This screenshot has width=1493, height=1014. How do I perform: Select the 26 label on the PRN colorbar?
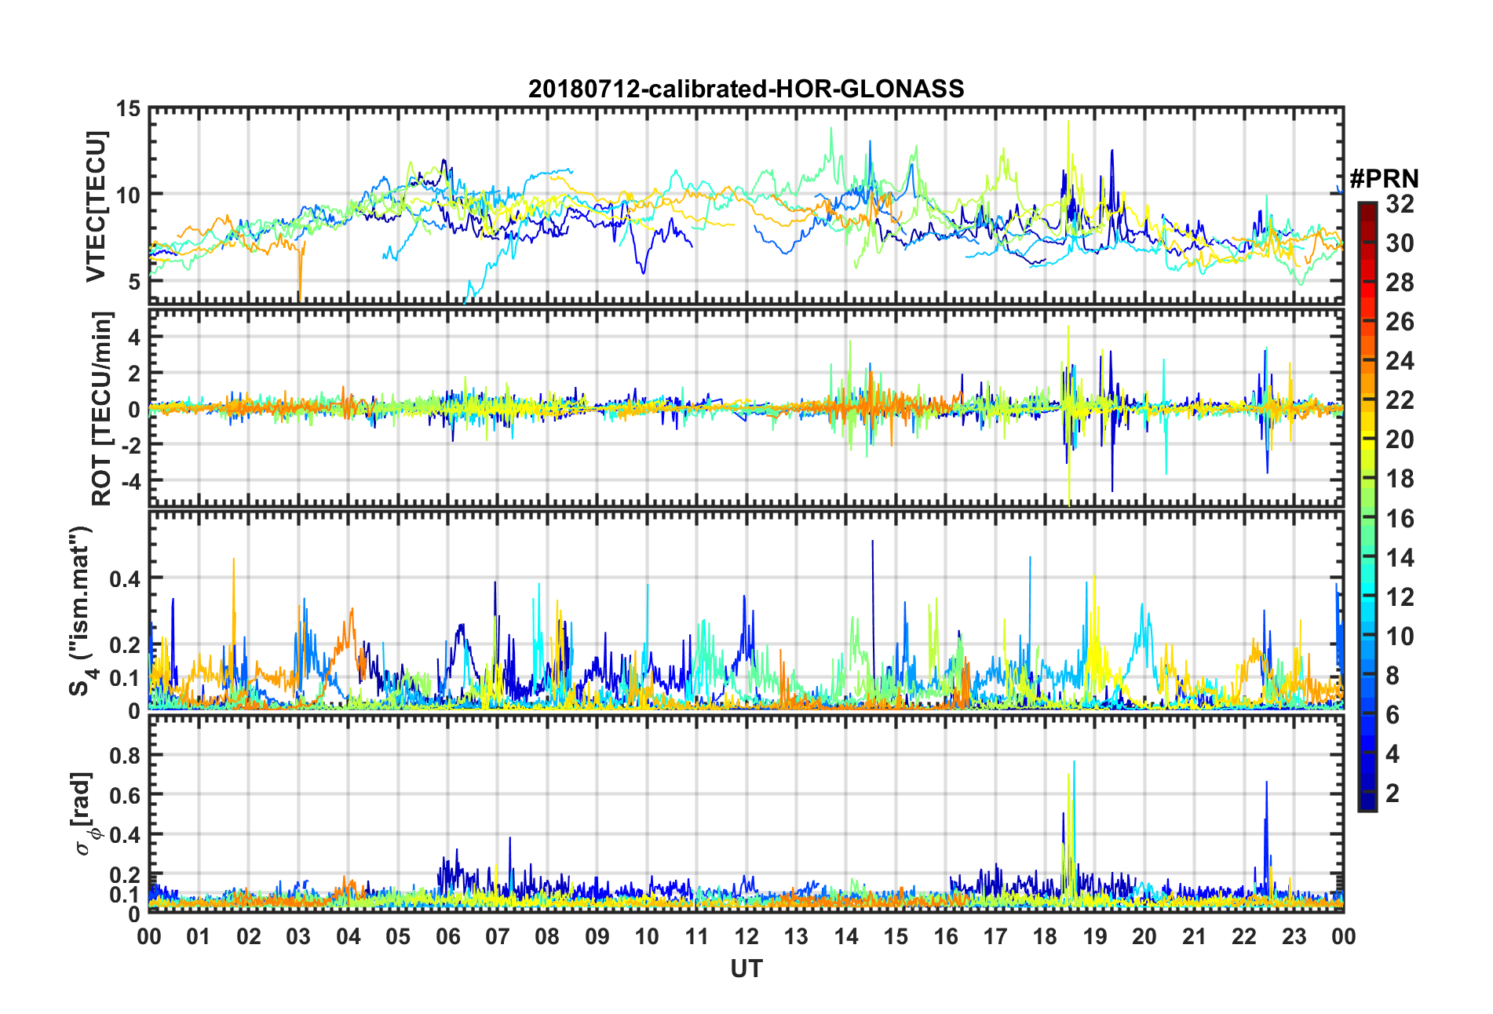point(1400,322)
